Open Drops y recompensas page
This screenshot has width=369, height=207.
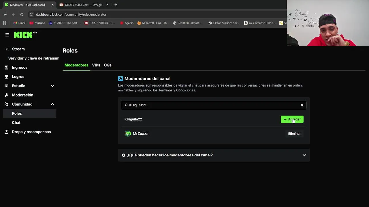(x=31, y=132)
